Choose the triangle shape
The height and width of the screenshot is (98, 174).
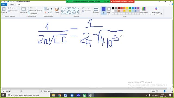coord(78,8)
